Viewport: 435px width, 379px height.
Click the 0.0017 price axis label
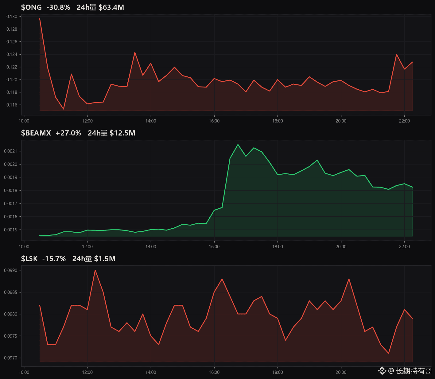tap(11, 204)
